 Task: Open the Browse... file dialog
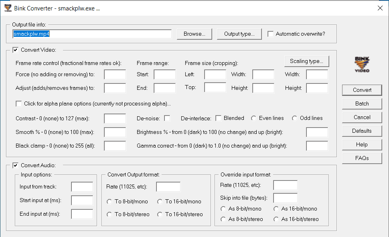tap(194, 34)
